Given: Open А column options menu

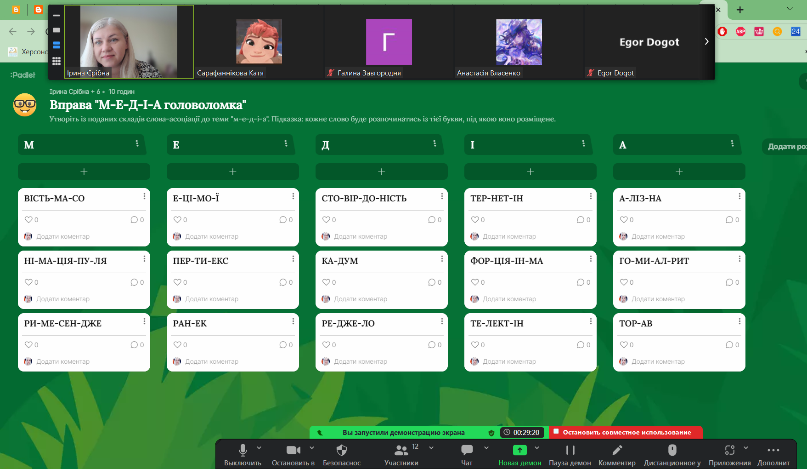Looking at the screenshot, I should tap(732, 143).
